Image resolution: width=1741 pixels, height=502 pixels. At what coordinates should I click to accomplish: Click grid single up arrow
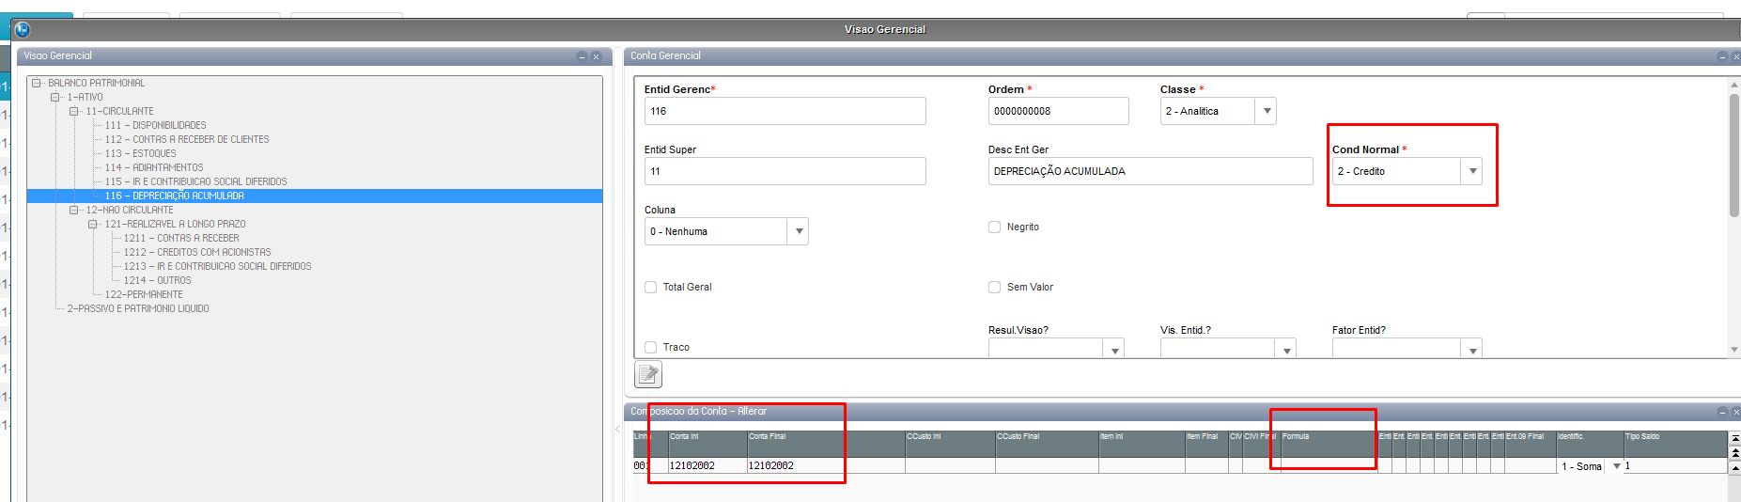point(1734,467)
